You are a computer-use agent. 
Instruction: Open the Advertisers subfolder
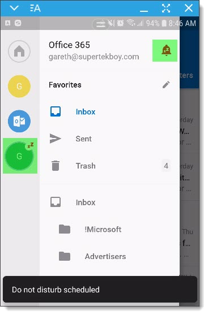[x=110, y=257]
